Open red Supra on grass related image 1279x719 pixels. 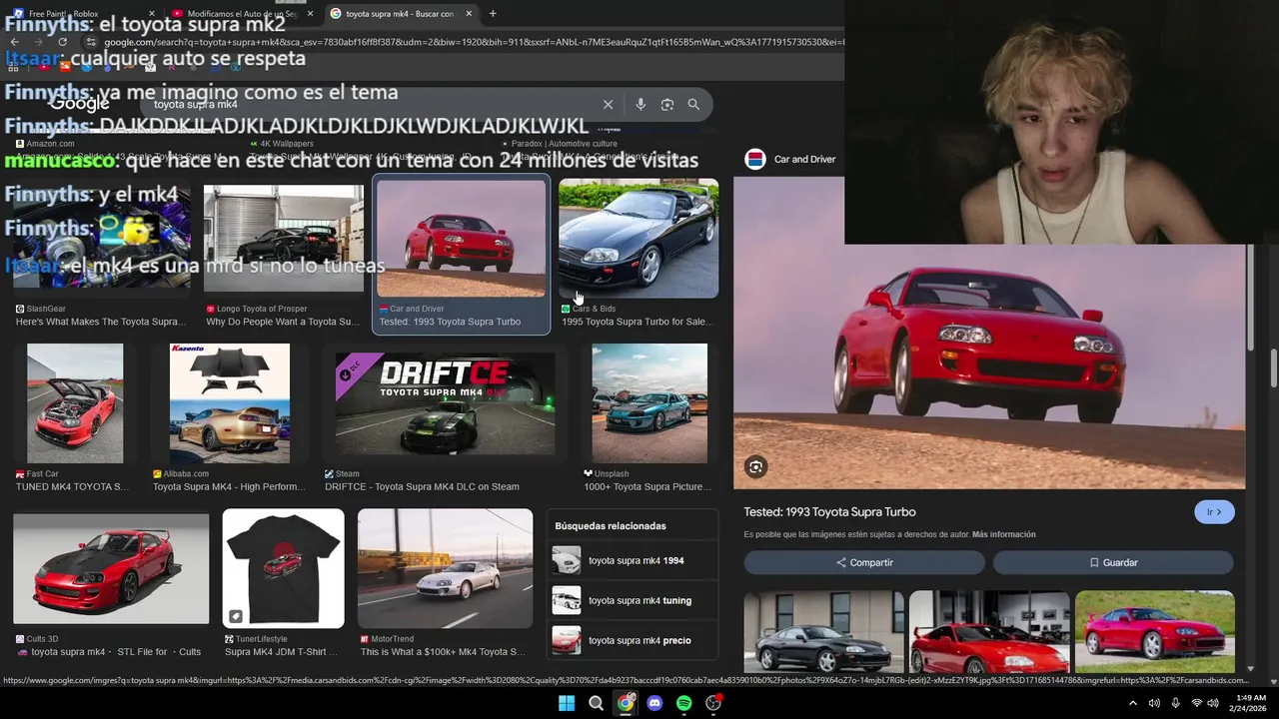coord(1154,632)
